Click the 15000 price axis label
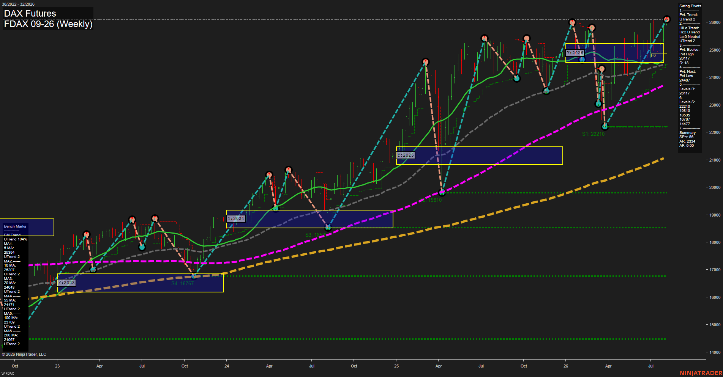The image size is (723, 377). coord(715,325)
